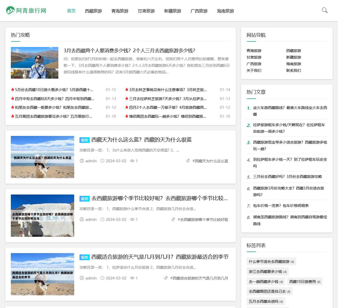This screenshot has width=338, height=308.
Task: Click the flame icon beside 5月份去西藏10日游
Action: tap(12, 90)
